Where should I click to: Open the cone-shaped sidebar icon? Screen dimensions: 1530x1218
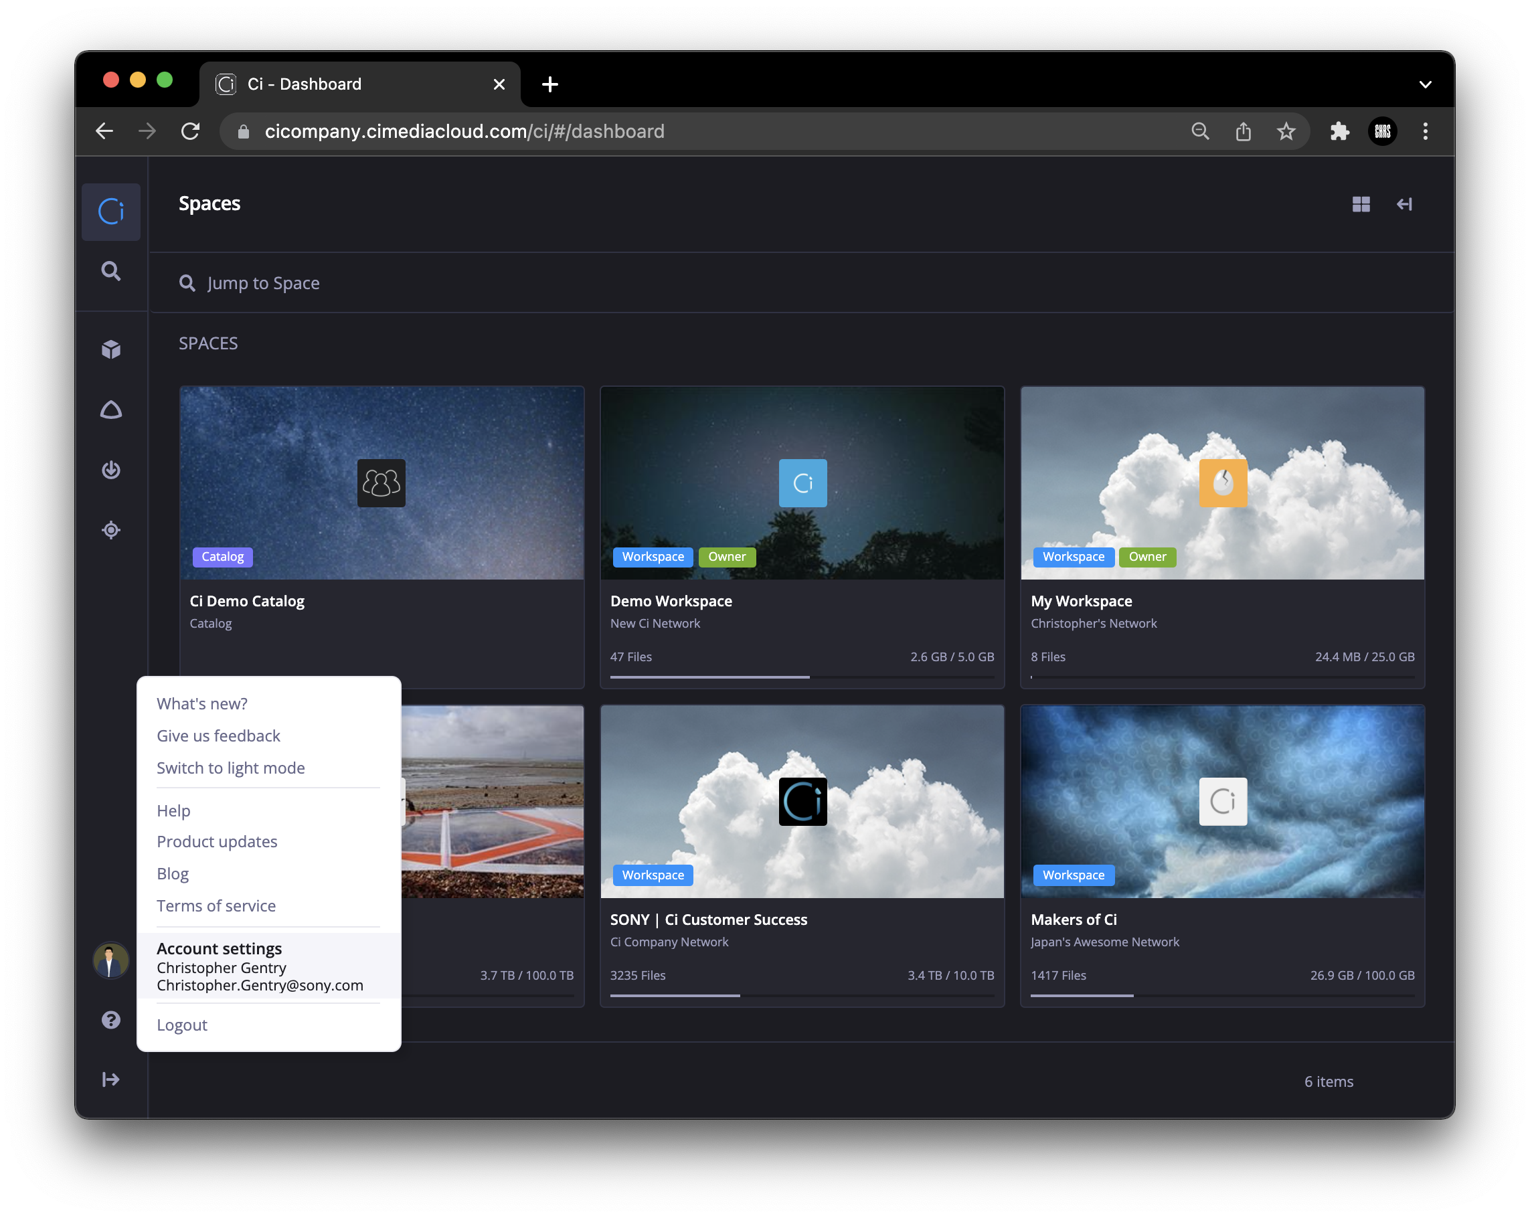click(x=110, y=410)
